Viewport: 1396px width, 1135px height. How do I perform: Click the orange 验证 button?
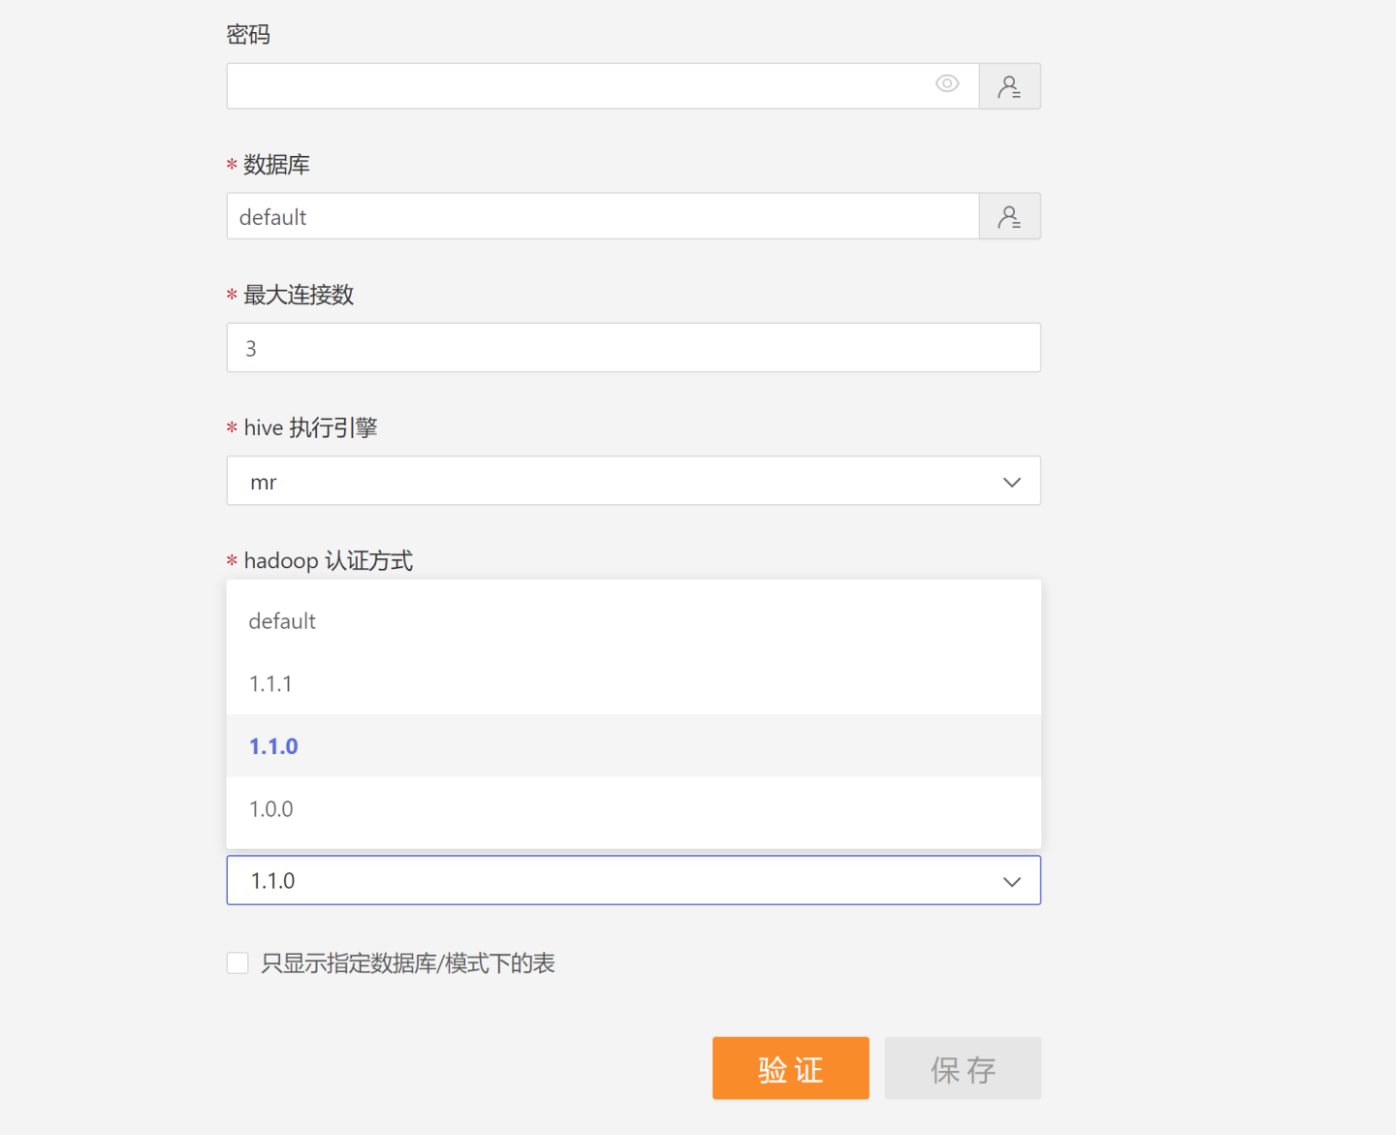pyautogui.click(x=790, y=1068)
